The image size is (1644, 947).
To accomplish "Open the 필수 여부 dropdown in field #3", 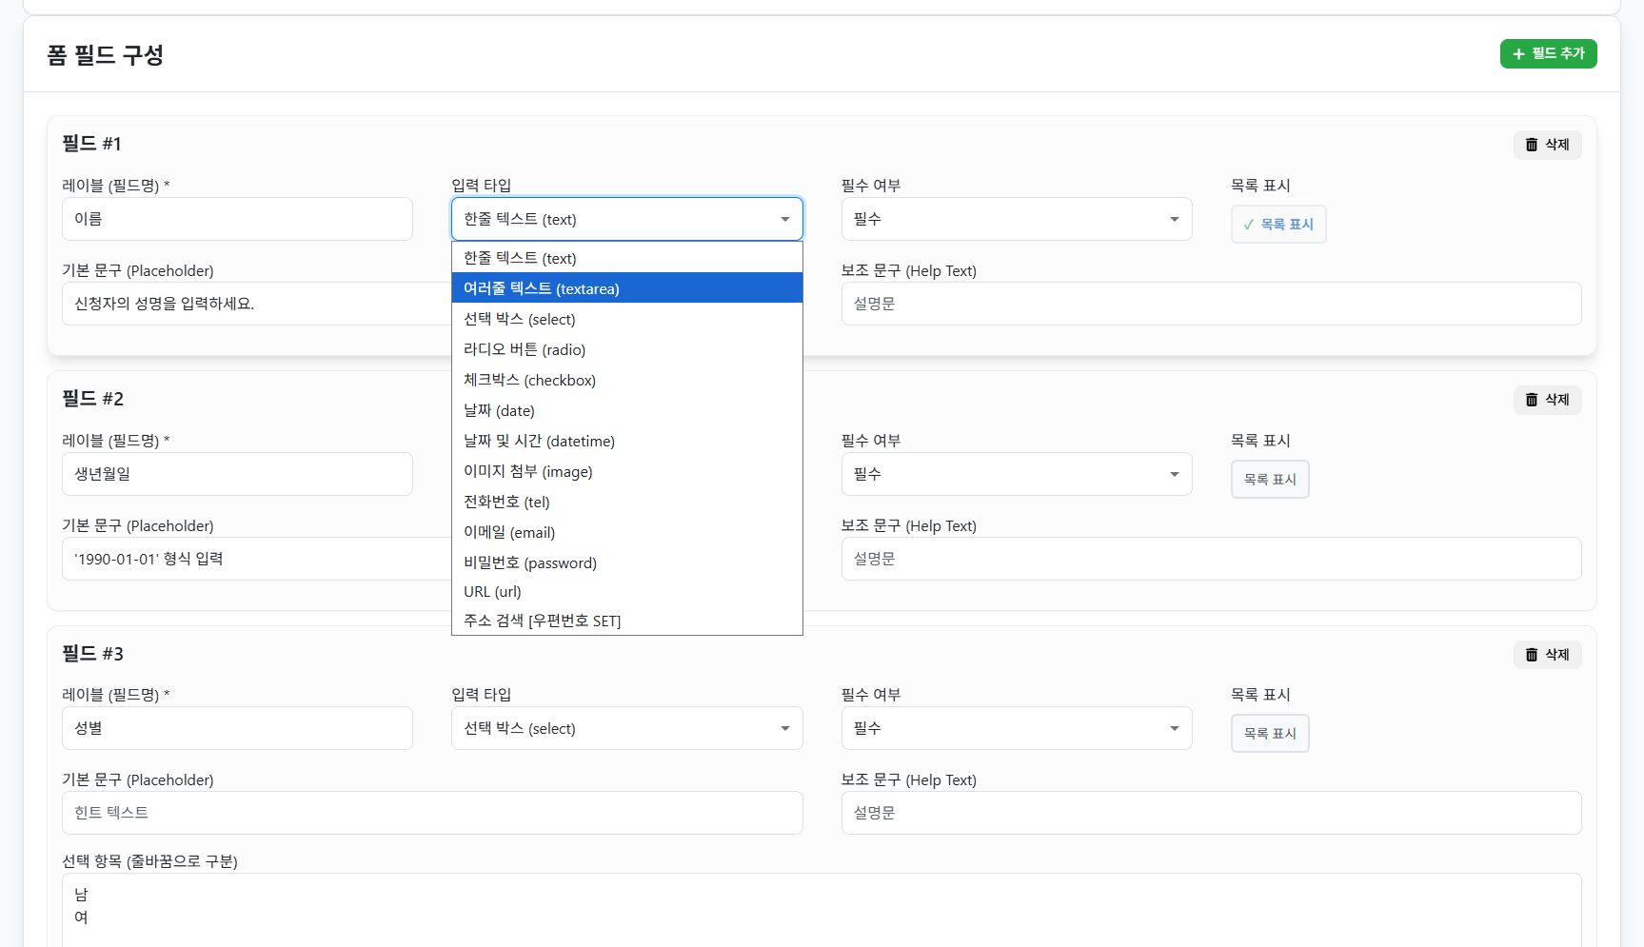I will point(1017,728).
